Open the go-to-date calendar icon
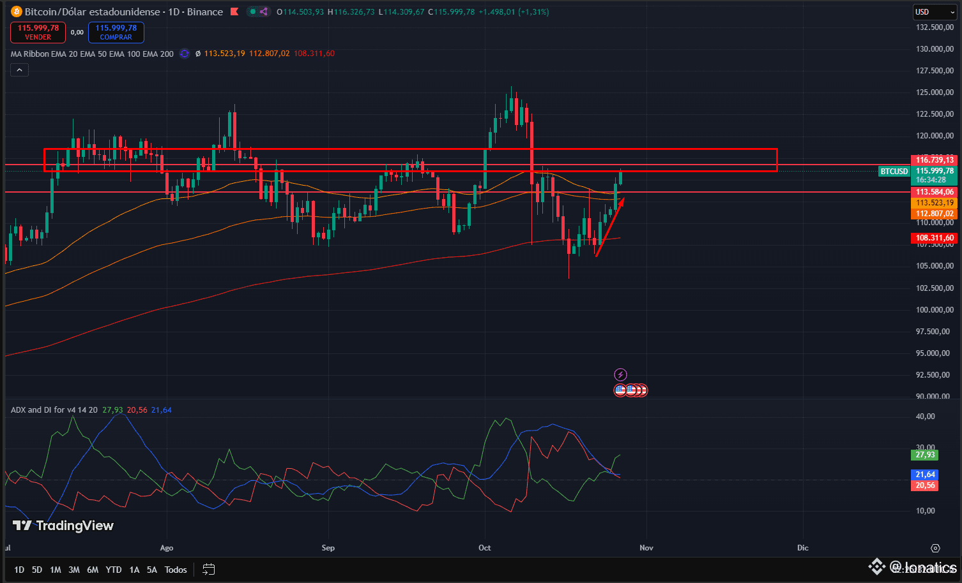This screenshot has height=583, width=962. pyautogui.click(x=209, y=570)
